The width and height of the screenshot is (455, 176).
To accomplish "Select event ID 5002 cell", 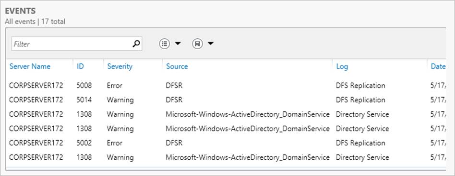I will tap(84, 143).
